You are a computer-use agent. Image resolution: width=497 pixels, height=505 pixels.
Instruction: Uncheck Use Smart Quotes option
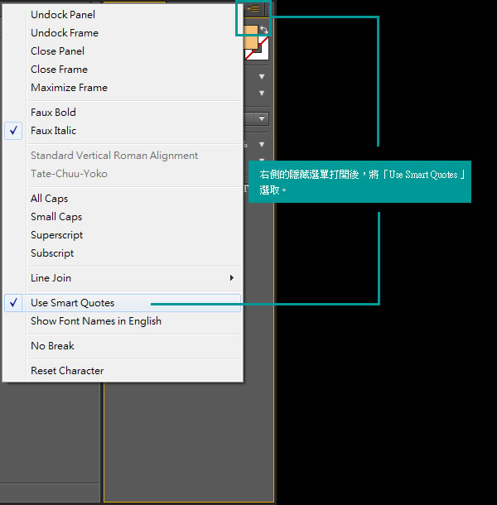(123, 303)
